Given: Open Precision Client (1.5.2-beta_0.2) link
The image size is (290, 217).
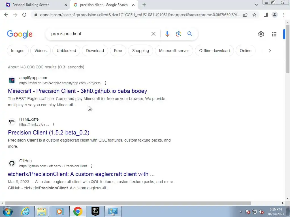Looking at the screenshot, I should (x=49, y=133).
